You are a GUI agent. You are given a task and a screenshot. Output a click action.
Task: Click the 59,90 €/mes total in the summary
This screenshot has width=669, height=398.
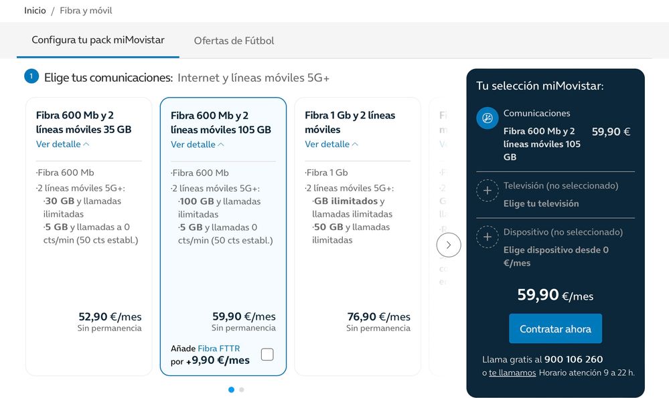click(x=555, y=295)
